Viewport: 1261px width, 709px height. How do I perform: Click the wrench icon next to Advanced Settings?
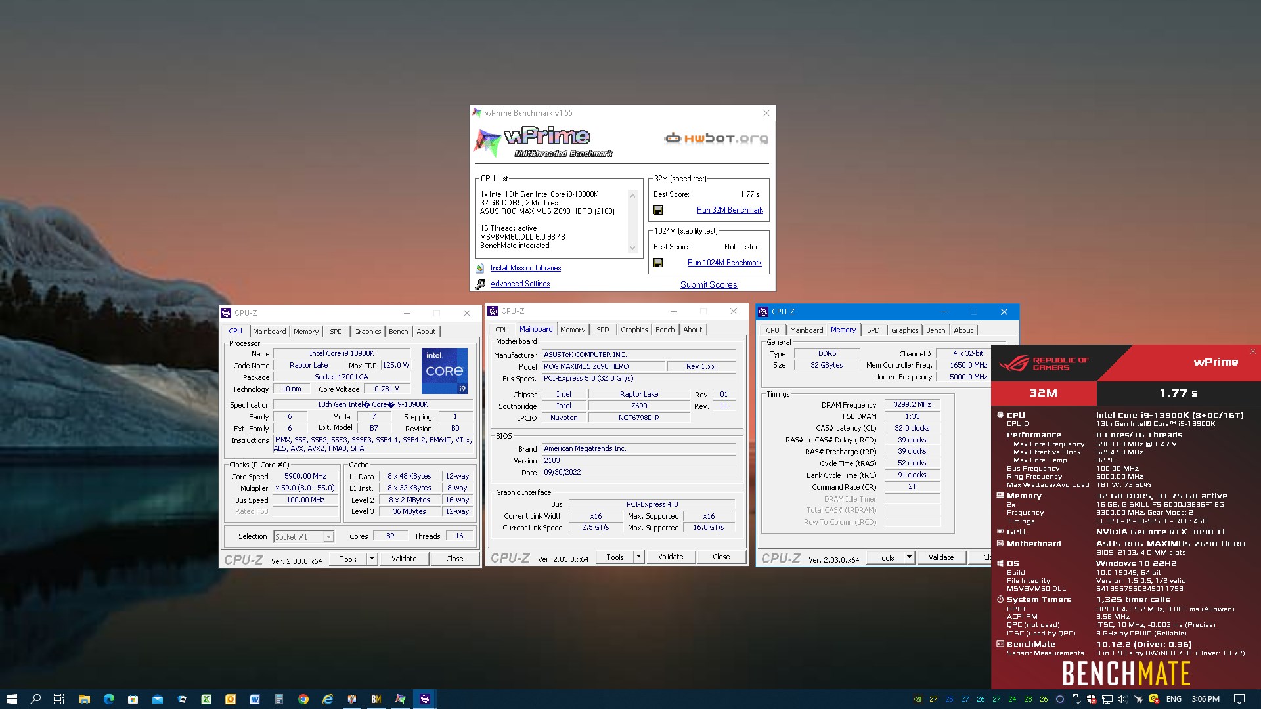tap(480, 284)
